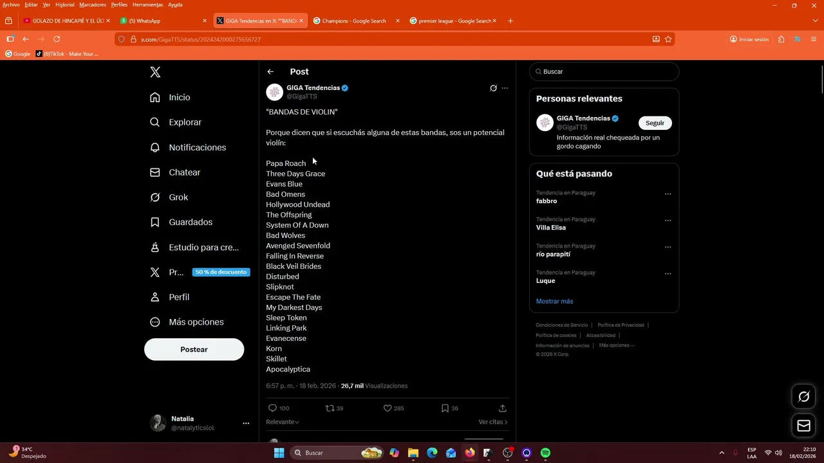
Task: Open Perfil page
Action: [170, 297]
